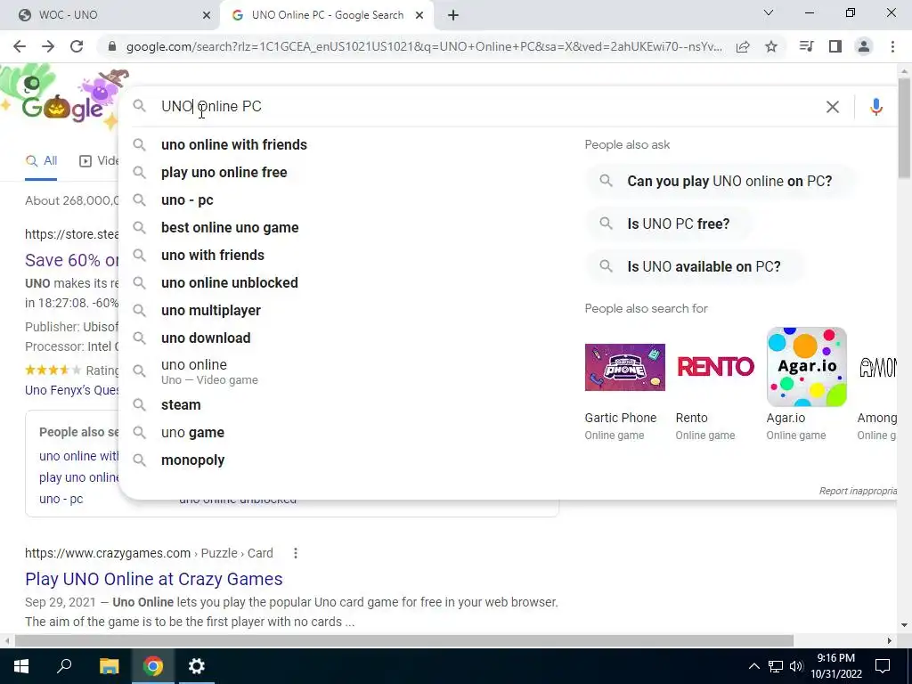The image size is (912, 684).
Task: Open Settings gear in taskbar
Action: [x=197, y=666]
